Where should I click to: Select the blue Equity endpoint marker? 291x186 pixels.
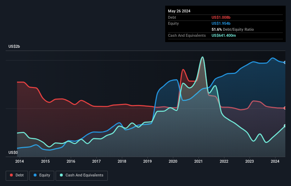click(x=285, y=62)
